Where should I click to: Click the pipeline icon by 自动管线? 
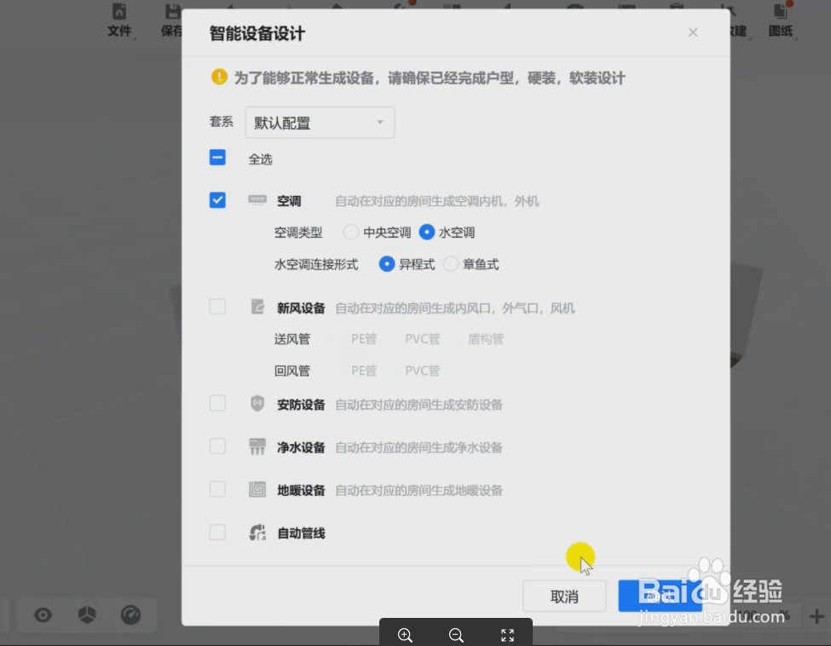pos(257,532)
